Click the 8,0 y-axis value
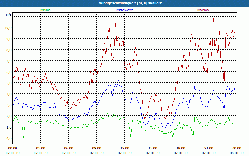This screenshot has height=156, width=249. pyautogui.click(x=9, y=50)
